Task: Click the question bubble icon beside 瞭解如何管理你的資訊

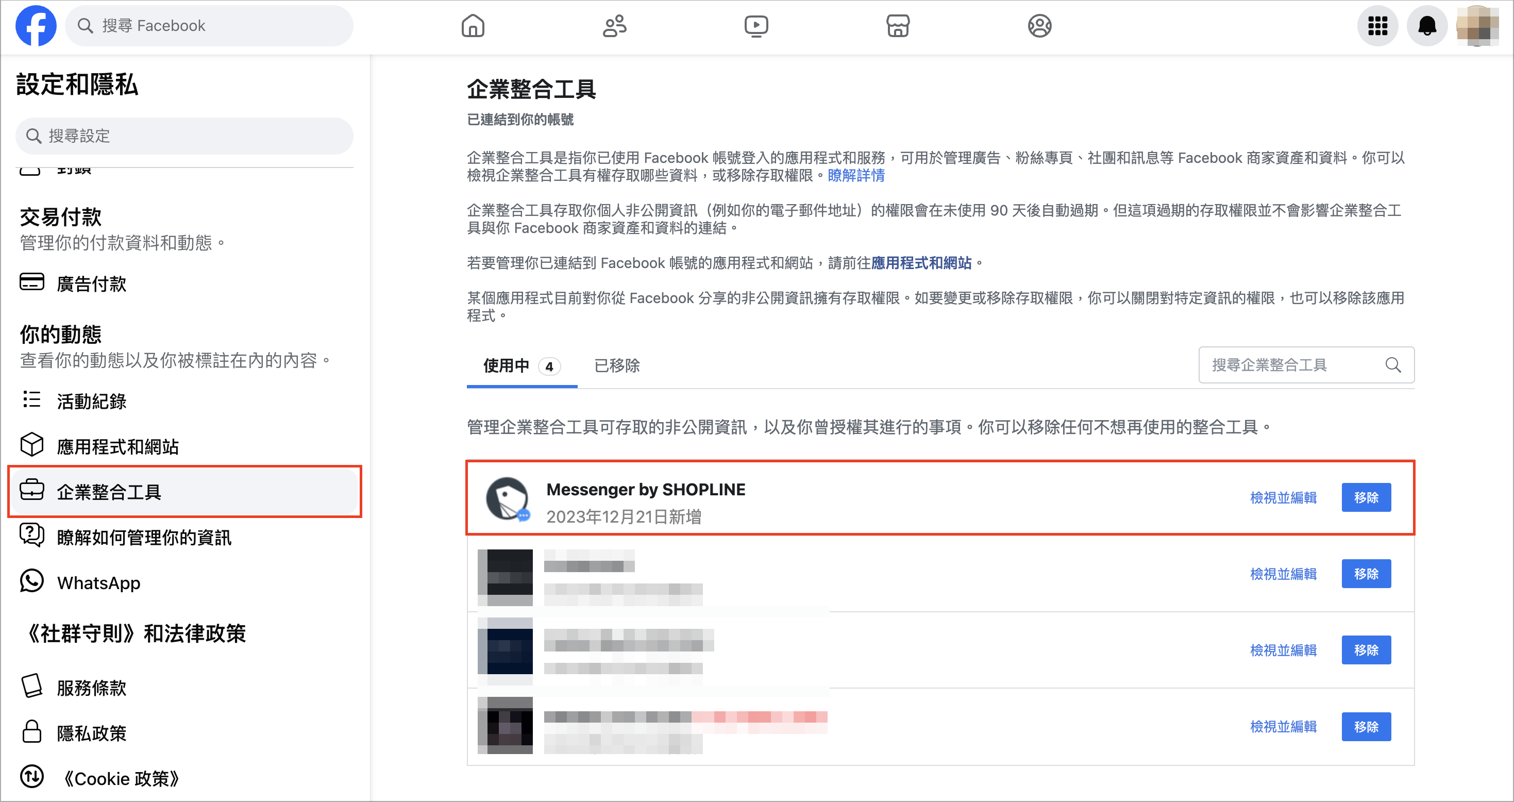Action: tap(32, 535)
